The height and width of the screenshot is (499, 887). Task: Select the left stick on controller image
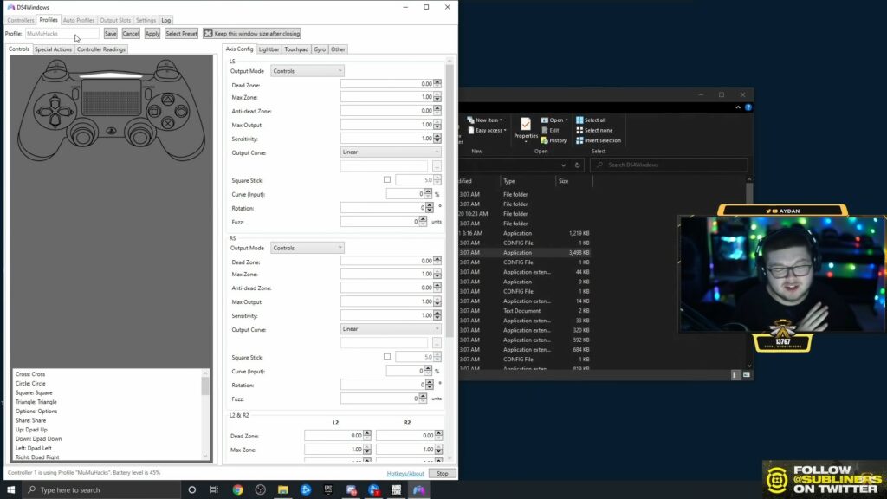(x=83, y=134)
